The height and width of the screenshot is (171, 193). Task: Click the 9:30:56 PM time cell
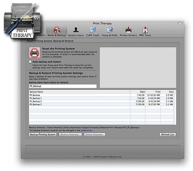[154, 101]
